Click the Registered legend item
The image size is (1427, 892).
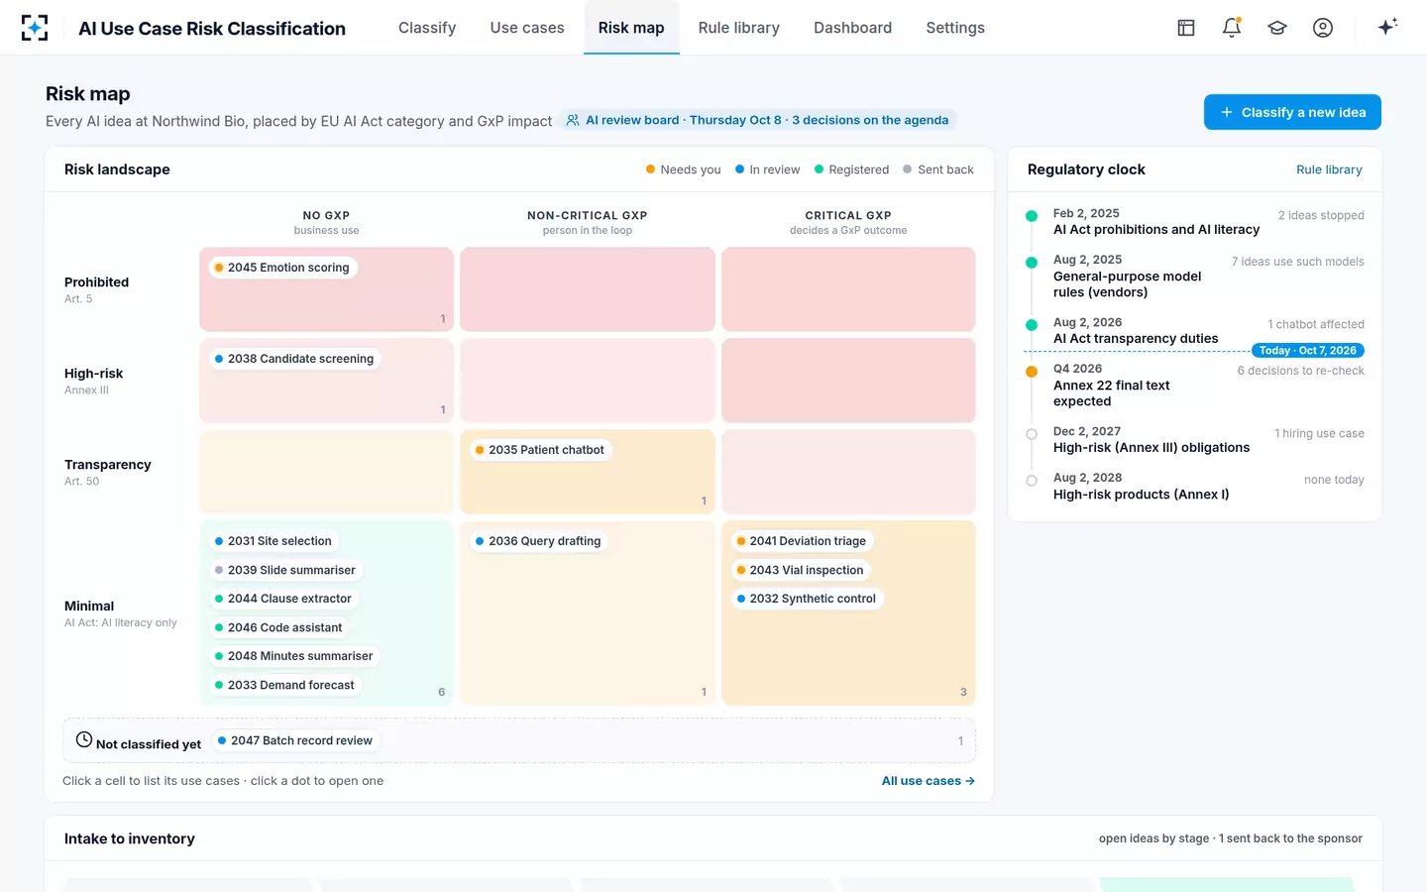[x=851, y=169]
